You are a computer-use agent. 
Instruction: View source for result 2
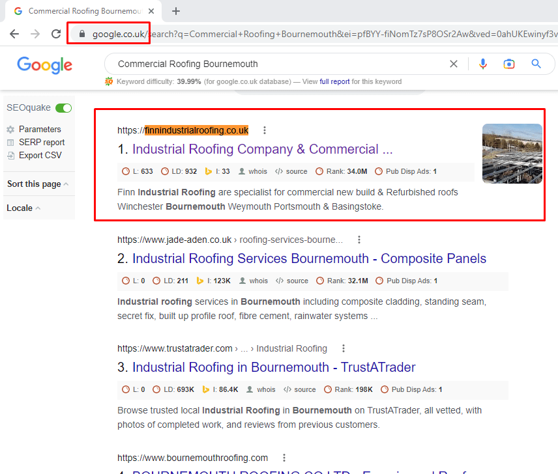(x=292, y=281)
